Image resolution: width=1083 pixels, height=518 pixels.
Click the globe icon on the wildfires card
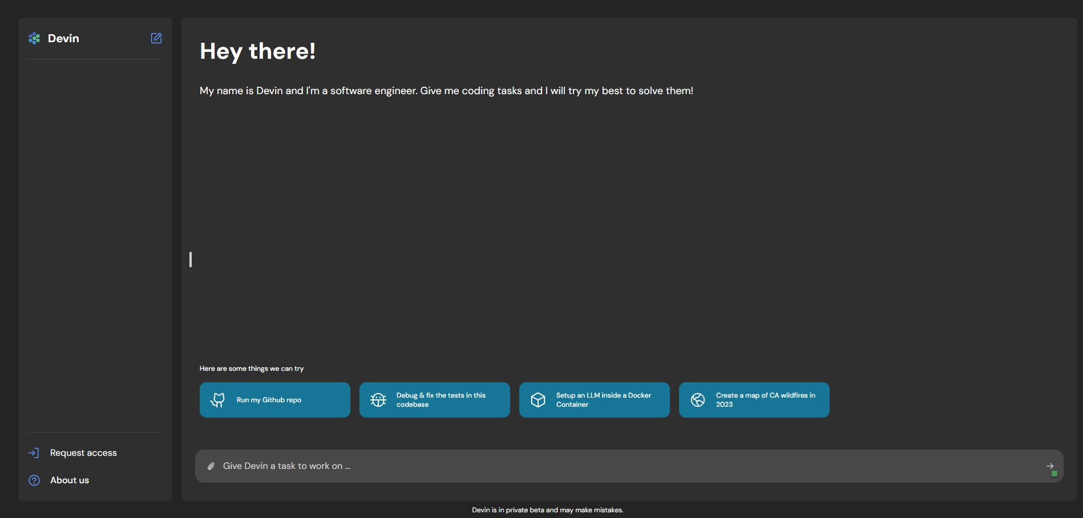click(698, 400)
